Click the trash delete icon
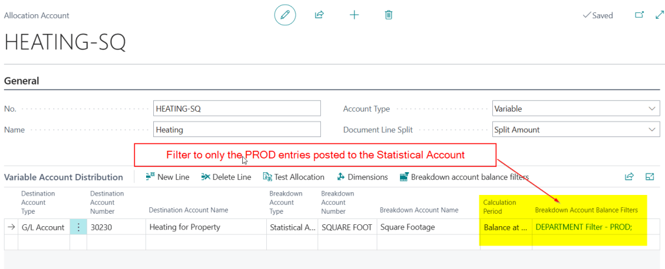This screenshot has height=269, width=665. point(388,15)
